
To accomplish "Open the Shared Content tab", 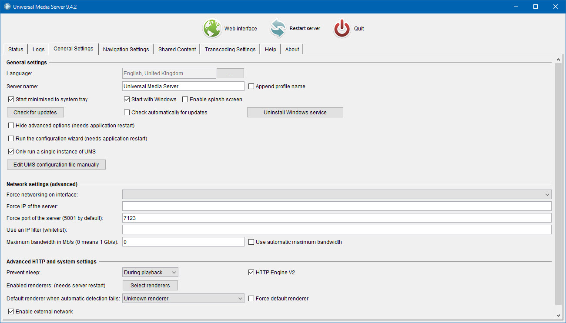I will (x=177, y=49).
